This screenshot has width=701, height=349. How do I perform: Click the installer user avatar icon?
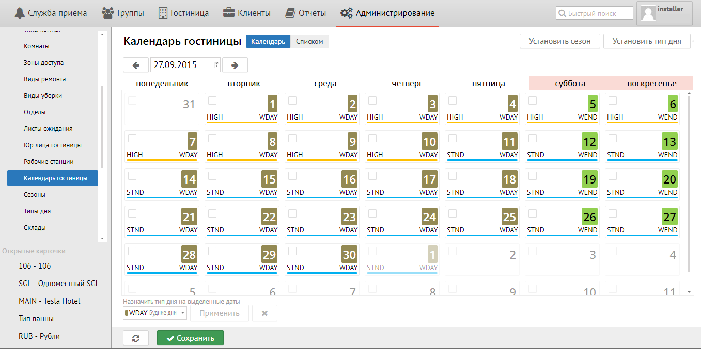tap(648, 13)
